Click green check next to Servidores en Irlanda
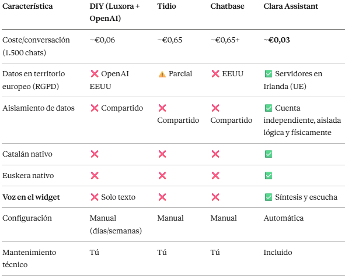The image size is (345, 280). tap(269, 74)
